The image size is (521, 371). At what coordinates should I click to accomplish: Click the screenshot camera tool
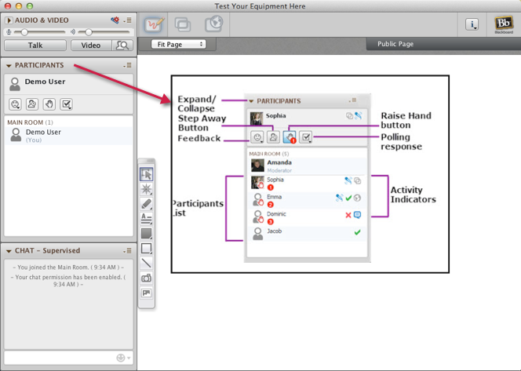click(x=147, y=278)
